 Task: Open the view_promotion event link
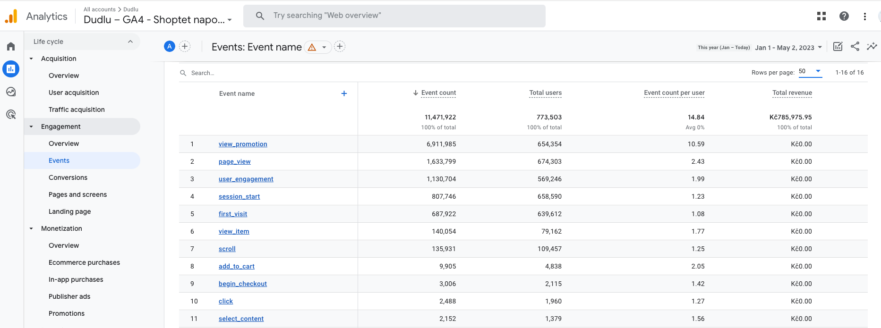point(243,144)
